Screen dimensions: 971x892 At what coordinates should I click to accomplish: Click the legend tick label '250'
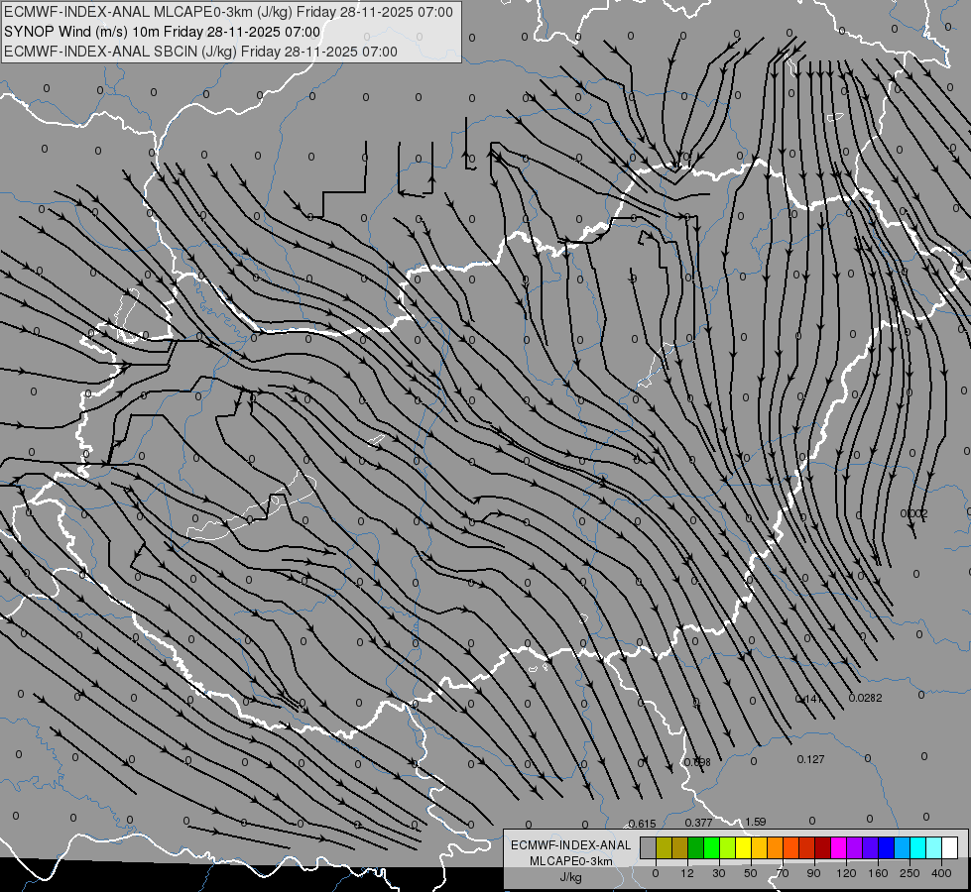[910, 873]
